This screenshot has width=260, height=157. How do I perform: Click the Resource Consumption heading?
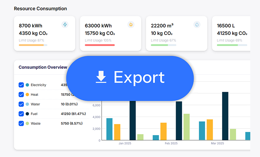point(40,9)
